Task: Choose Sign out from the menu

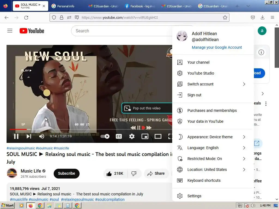Action: point(213,95)
